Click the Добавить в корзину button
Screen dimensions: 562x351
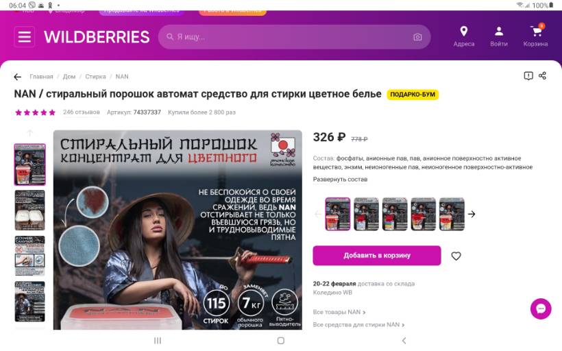tap(377, 256)
